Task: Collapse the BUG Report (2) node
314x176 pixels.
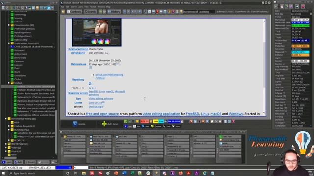Action: click(9, 130)
